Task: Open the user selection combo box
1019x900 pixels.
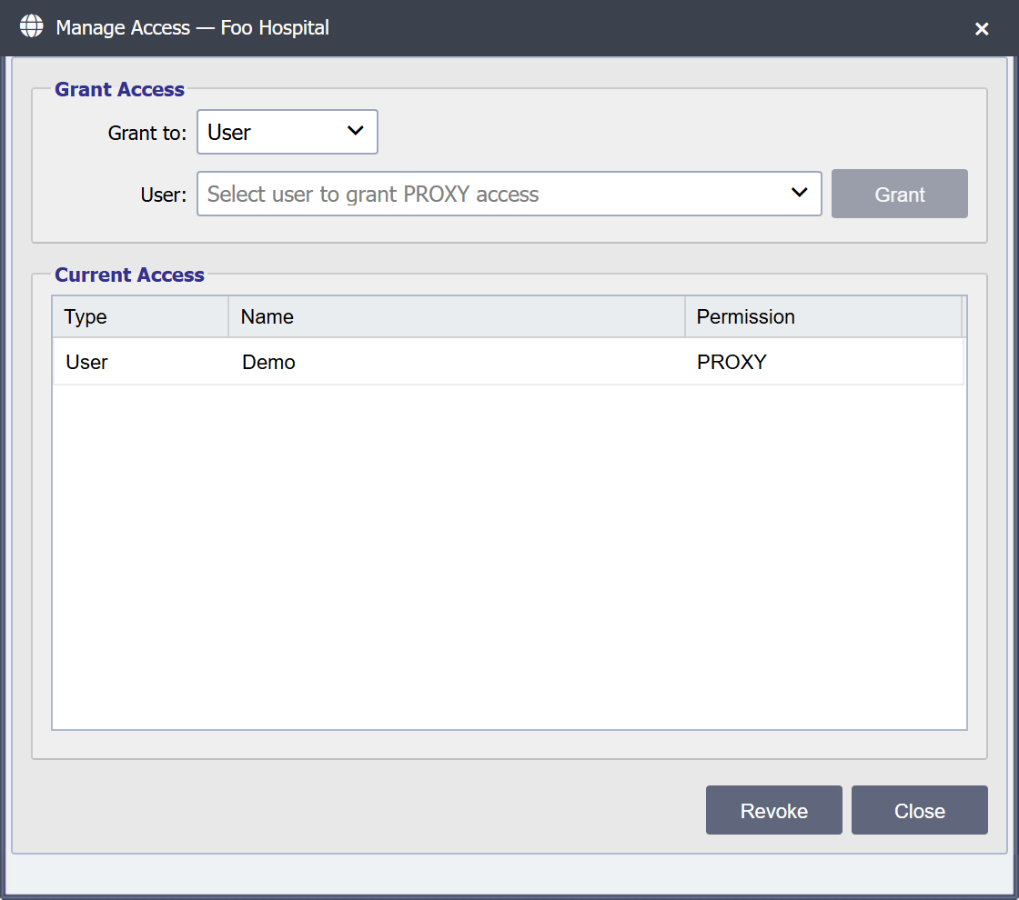Action: 509,194
